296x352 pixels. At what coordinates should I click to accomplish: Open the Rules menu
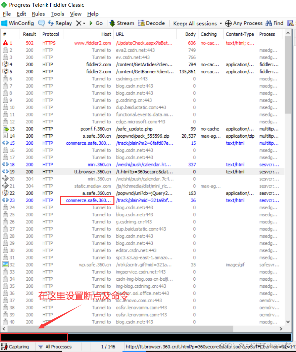click(x=38, y=14)
